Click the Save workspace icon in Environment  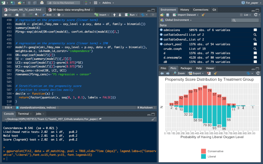(168, 15)
